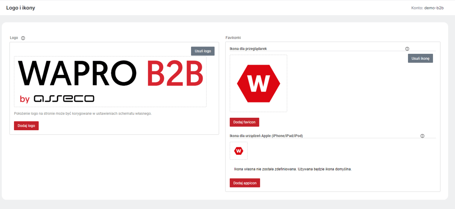Click the info icon next to Logo label
The height and width of the screenshot is (209, 455).
pyautogui.click(x=23, y=38)
